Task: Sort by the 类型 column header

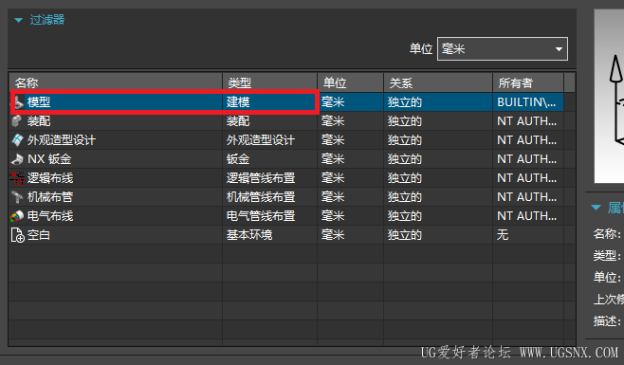Action: [270, 82]
